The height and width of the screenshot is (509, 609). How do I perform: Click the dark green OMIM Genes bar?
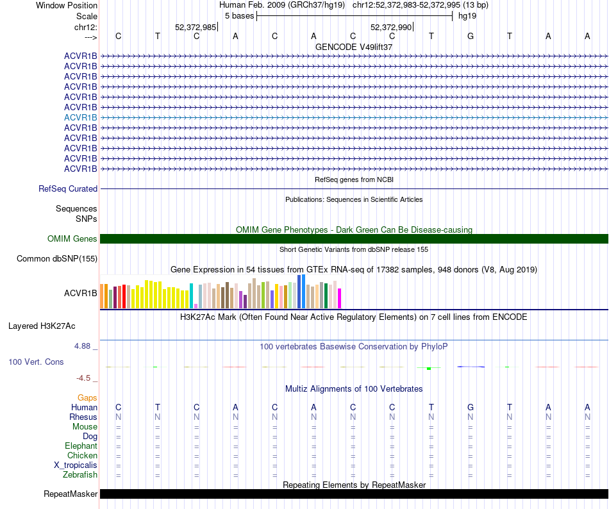[354, 238]
